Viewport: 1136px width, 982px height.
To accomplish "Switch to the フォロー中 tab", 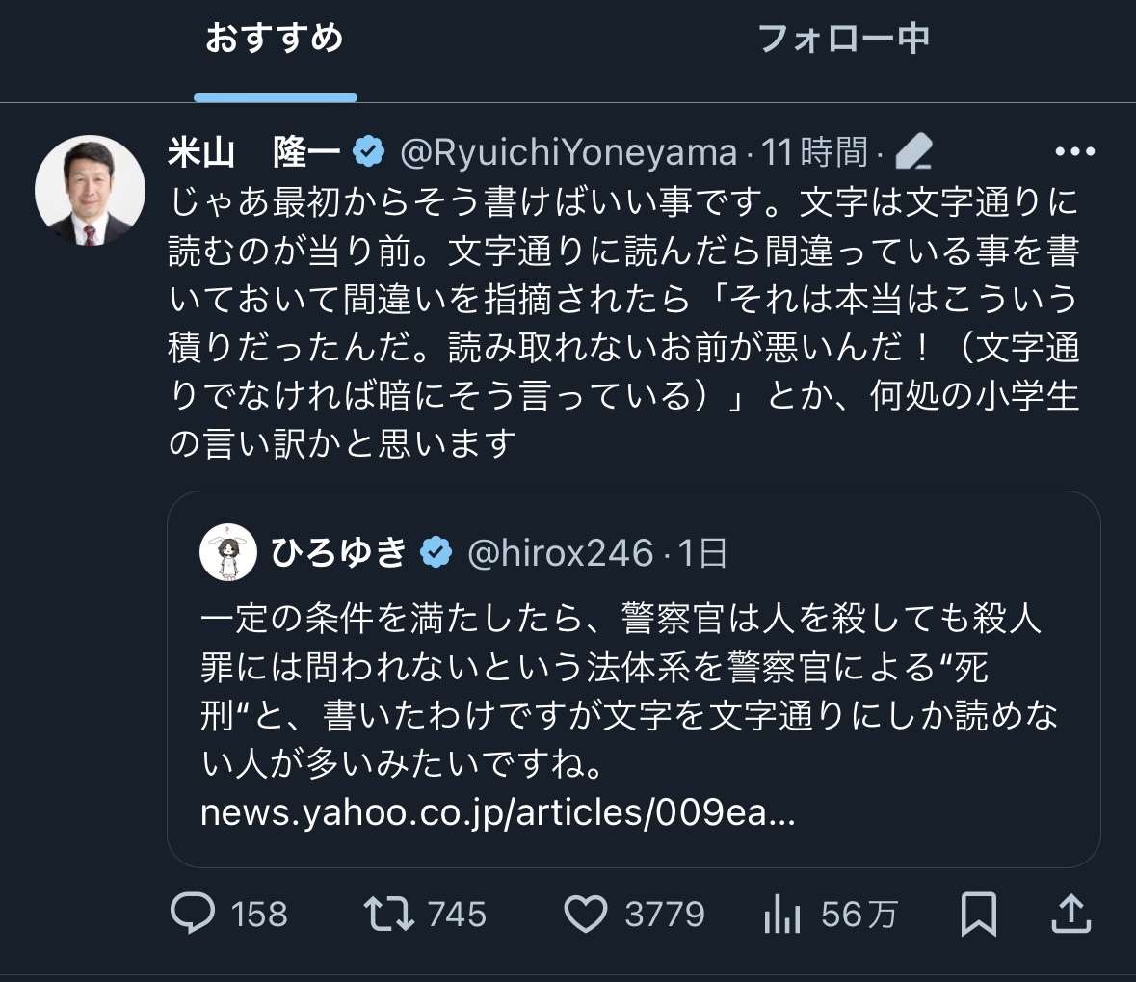I will click(844, 40).
